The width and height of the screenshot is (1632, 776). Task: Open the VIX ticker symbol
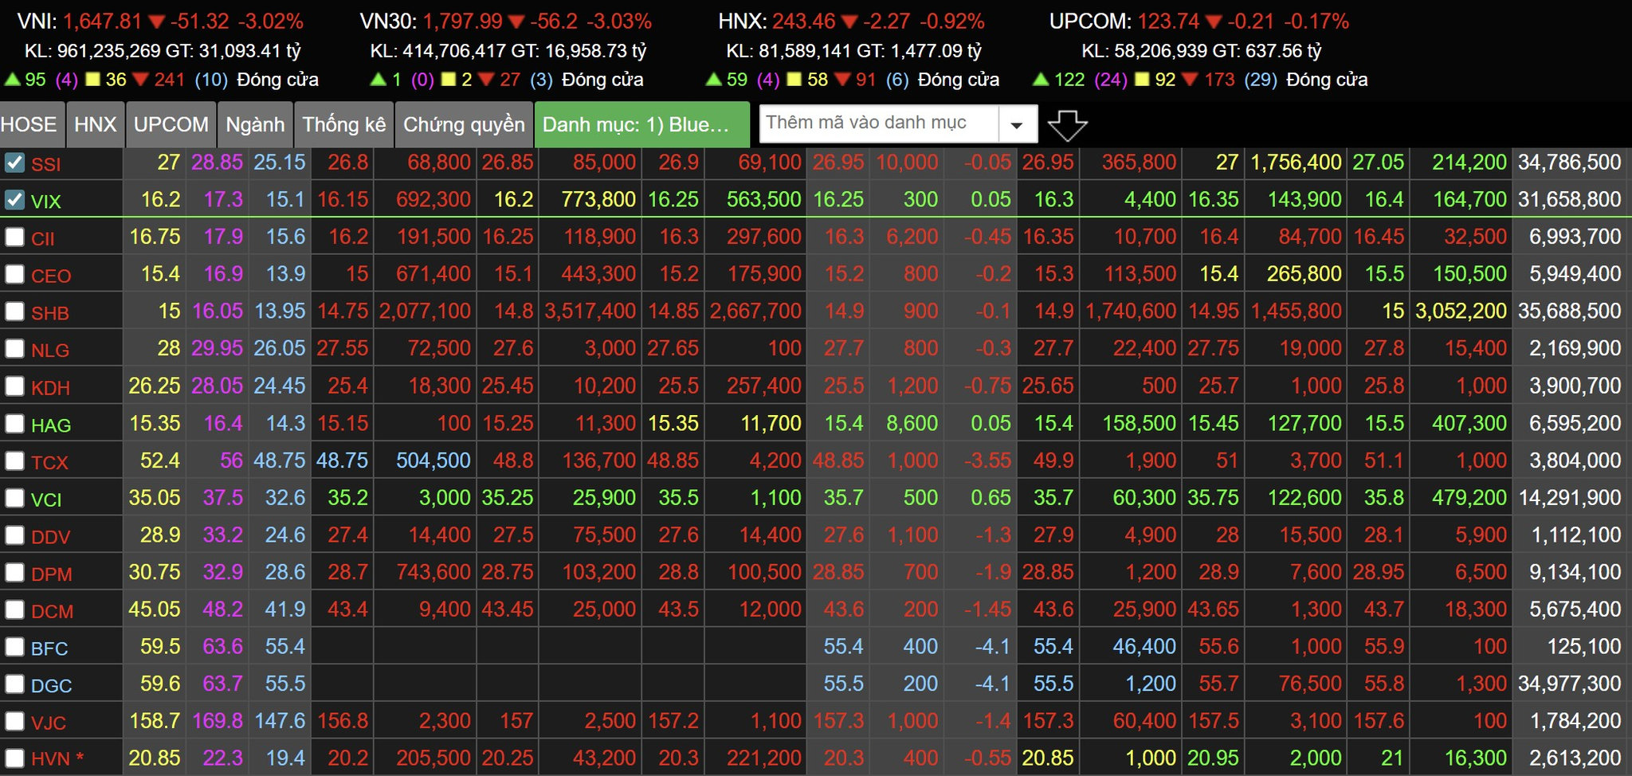[45, 202]
